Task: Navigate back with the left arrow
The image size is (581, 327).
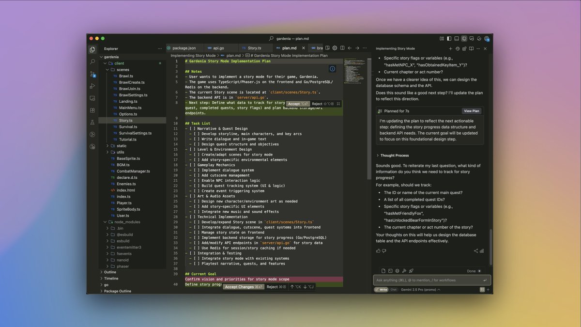Action: tap(350, 48)
